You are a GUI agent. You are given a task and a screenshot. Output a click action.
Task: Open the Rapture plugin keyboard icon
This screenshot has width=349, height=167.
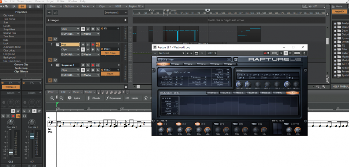click(x=275, y=53)
